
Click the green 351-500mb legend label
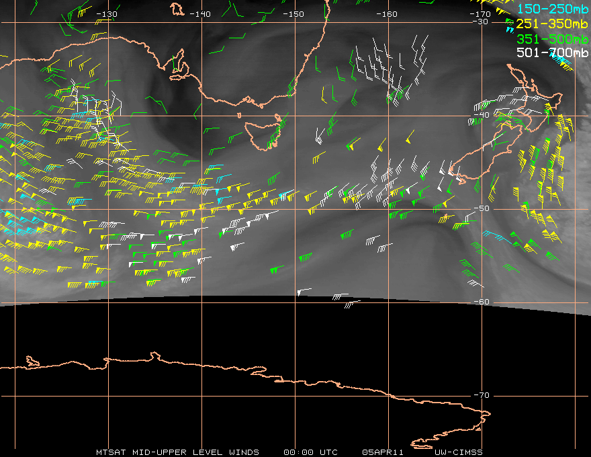tap(553, 39)
